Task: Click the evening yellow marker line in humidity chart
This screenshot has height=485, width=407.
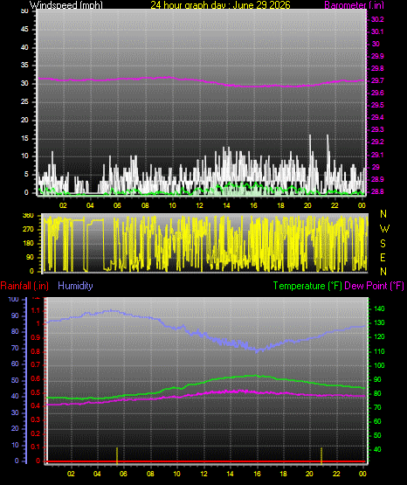Action: (321, 455)
